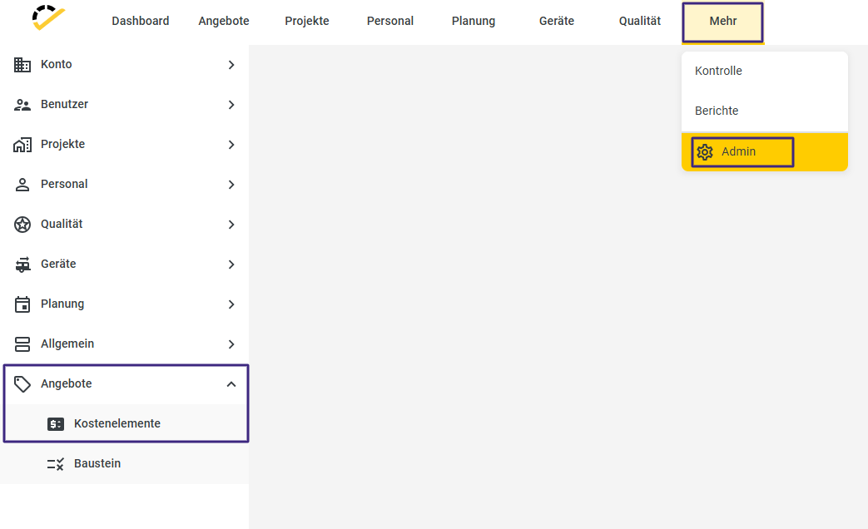Click the Baustein checklist icon
Screen dimensions: 868x529
point(56,464)
